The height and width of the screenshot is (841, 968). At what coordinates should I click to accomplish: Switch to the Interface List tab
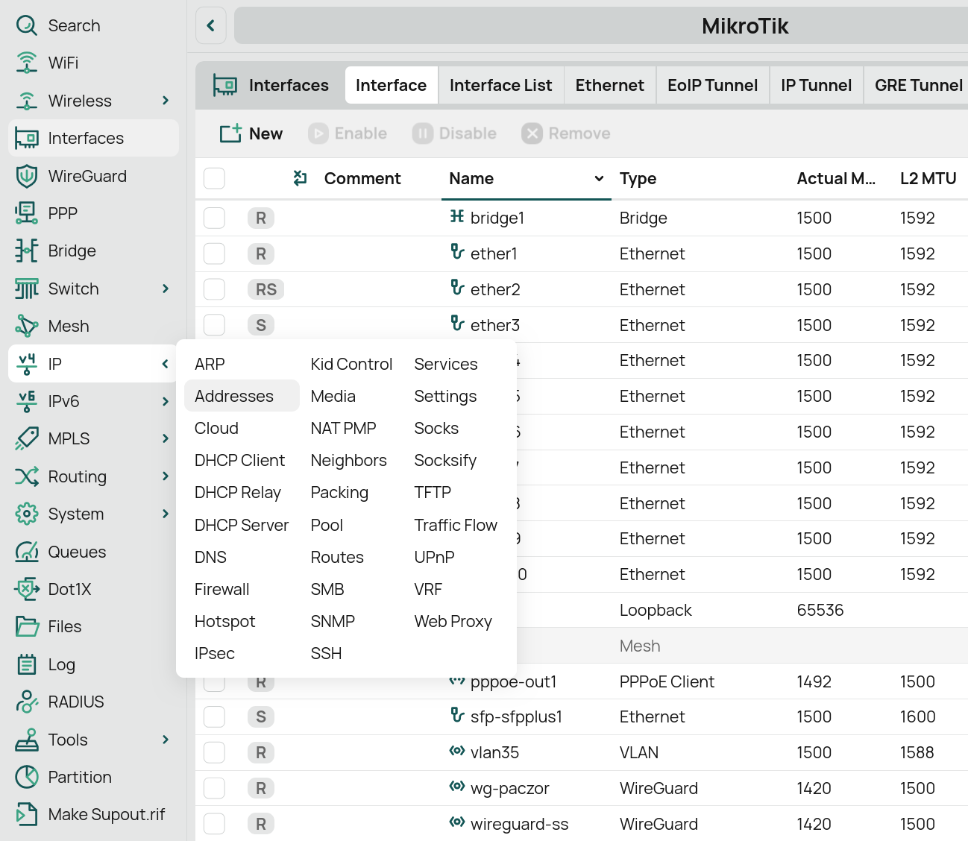(500, 85)
